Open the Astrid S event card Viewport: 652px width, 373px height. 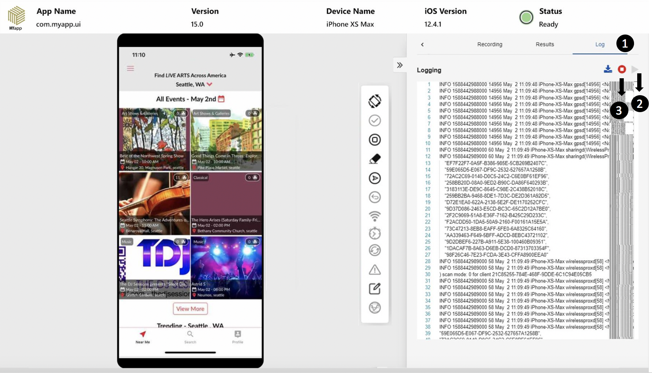pyautogui.click(x=226, y=268)
